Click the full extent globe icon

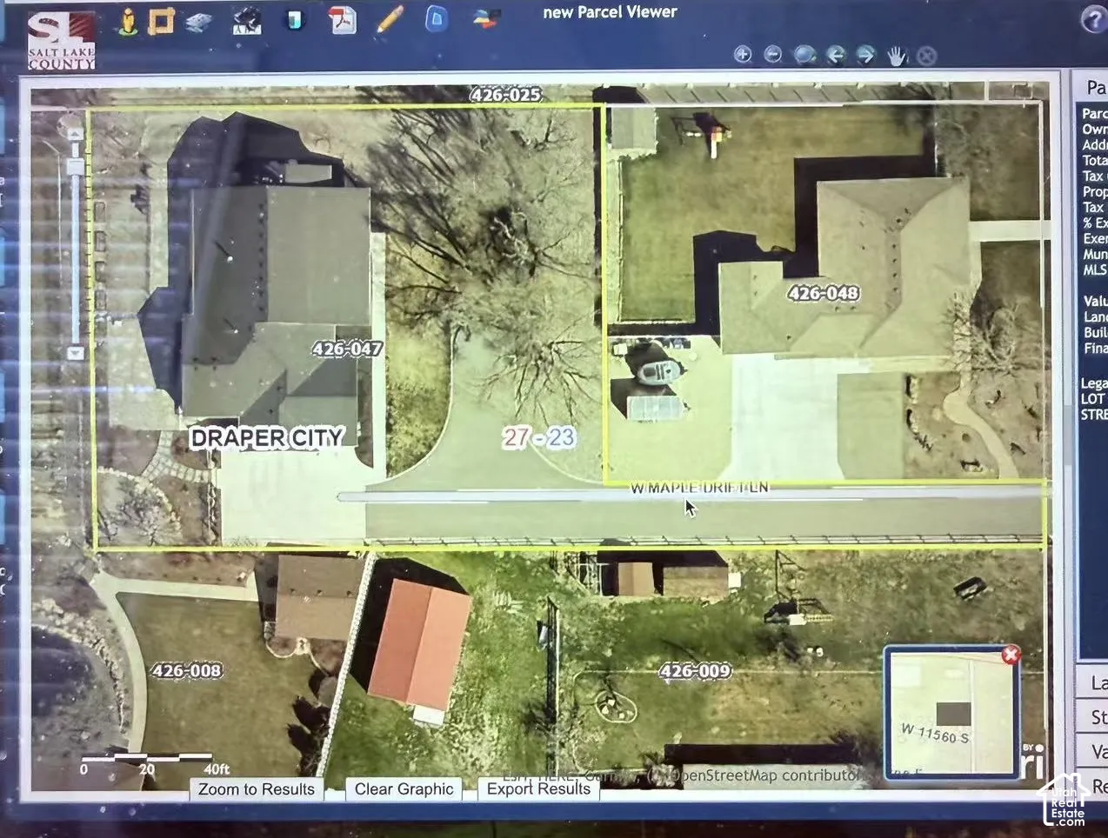[804, 55]
